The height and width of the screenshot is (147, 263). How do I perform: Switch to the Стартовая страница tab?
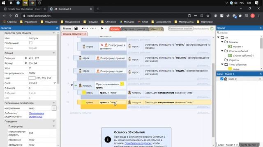134,29
